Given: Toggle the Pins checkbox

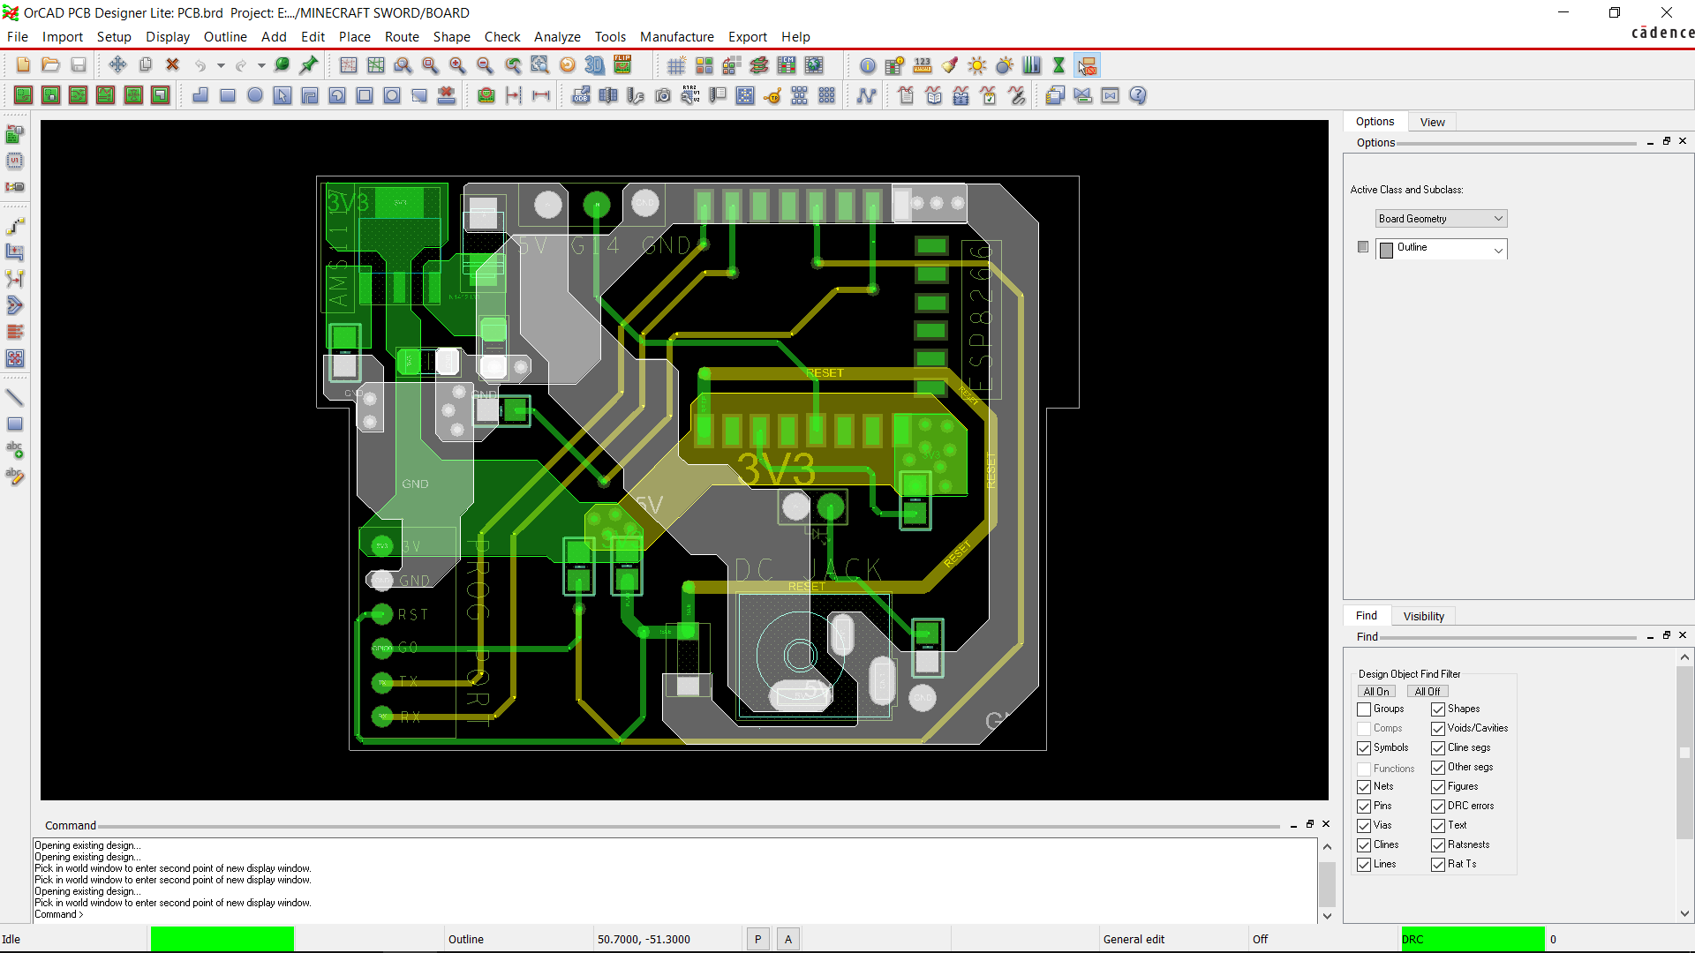Looking at the screenshot, I should (1364, 807).
